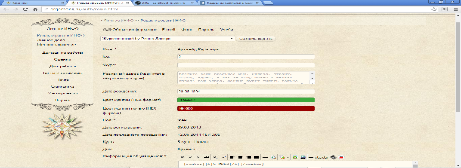Reload the current page
The width and height of the screenshot is (461, 168).
click(25, 9)
